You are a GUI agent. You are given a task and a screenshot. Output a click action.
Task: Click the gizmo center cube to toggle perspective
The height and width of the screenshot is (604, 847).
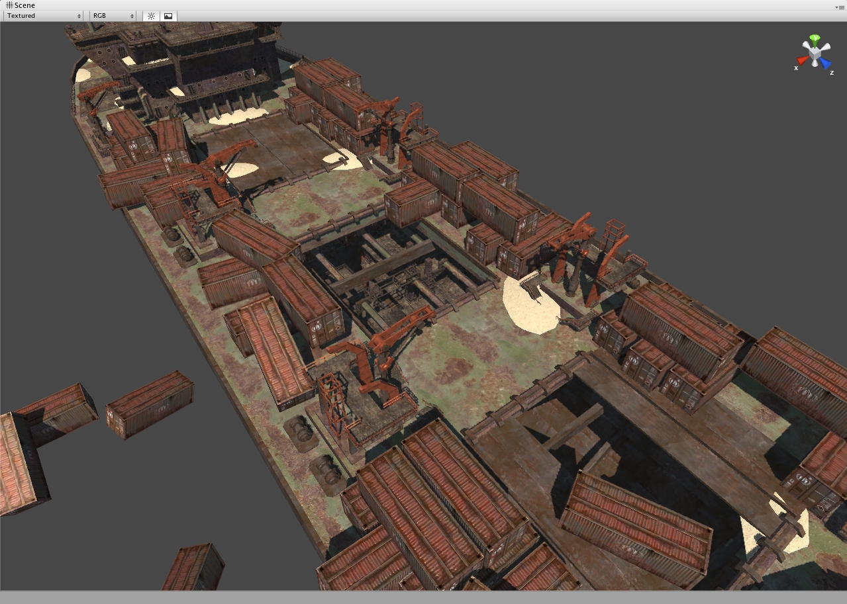point(815,52)
